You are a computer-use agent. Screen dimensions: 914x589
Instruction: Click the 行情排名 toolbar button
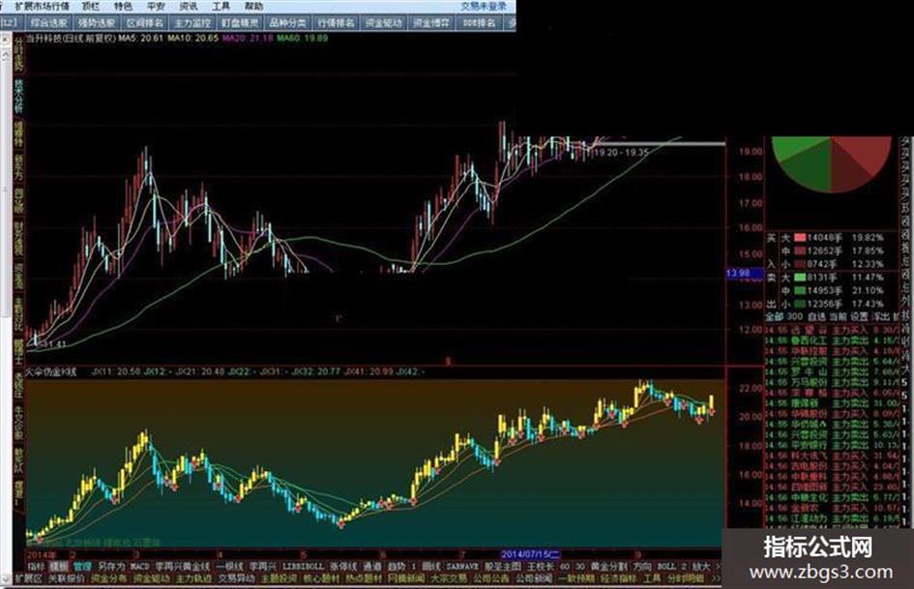pos(336,23)
